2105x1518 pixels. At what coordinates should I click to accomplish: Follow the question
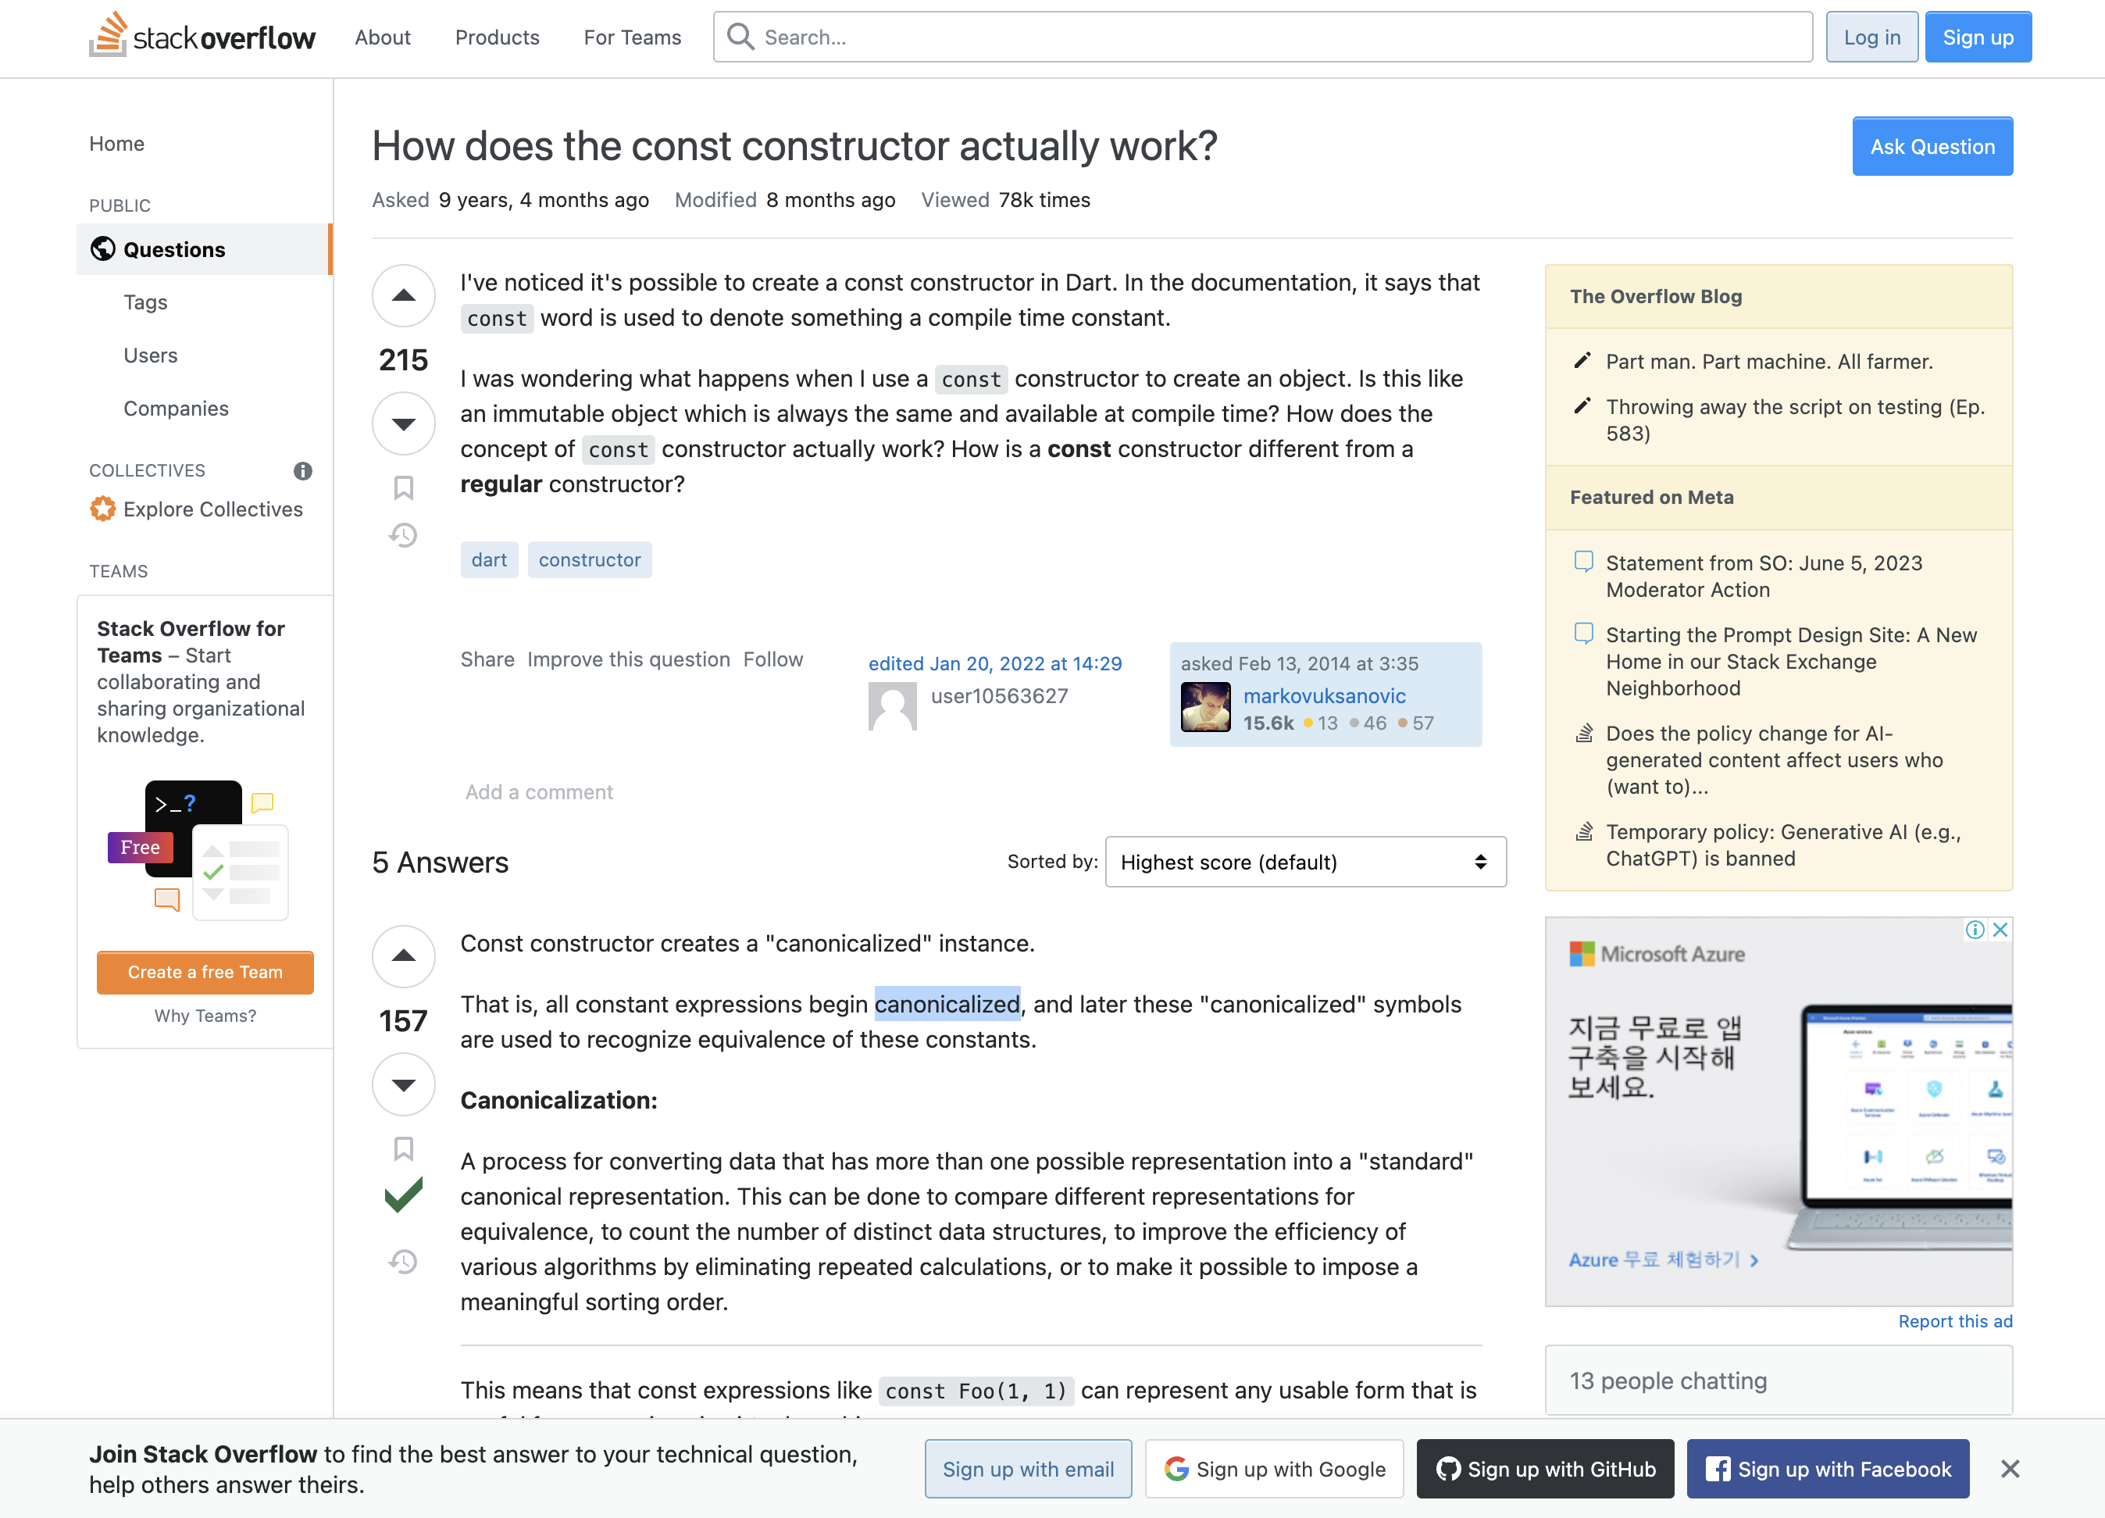pos(773,659)
